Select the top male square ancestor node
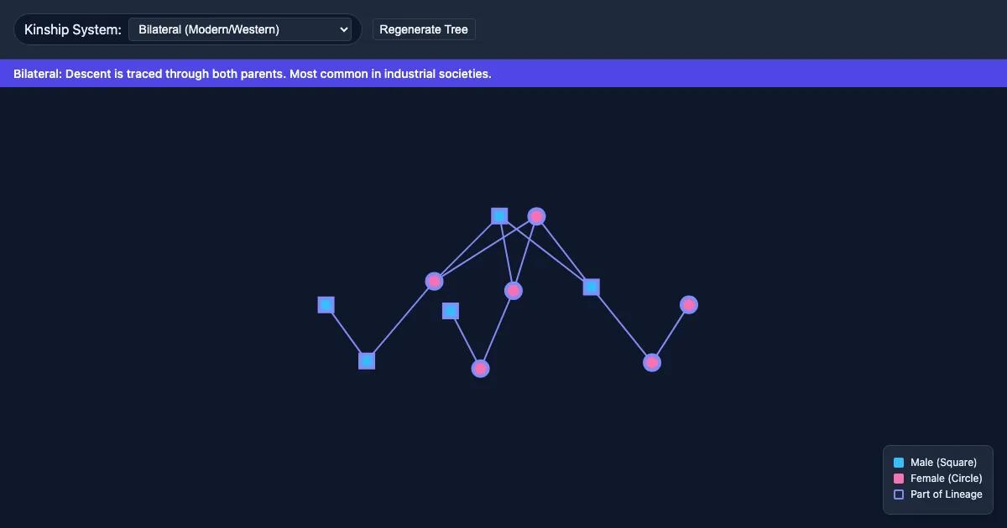The image size is (1007, 528). (499, 216)
